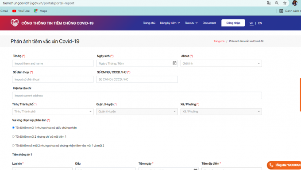301x170 pixels.
Task: Open the Maps bookmark
Action: [41, 11]
